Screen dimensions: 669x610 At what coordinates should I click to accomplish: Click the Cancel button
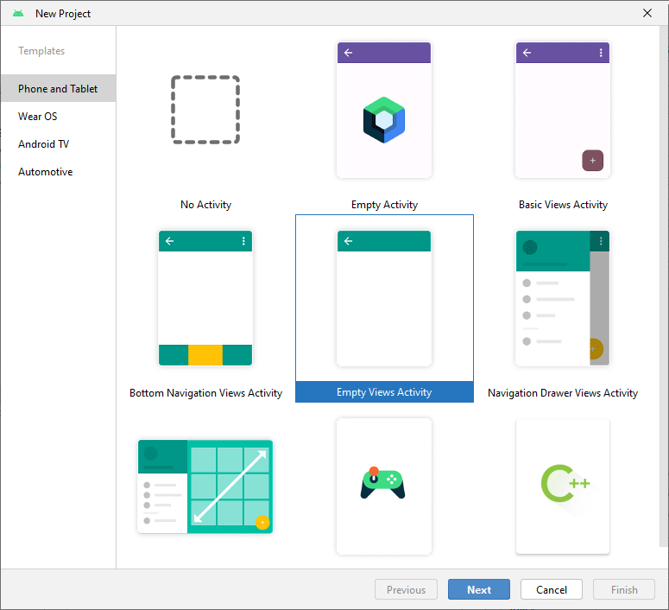552,589
